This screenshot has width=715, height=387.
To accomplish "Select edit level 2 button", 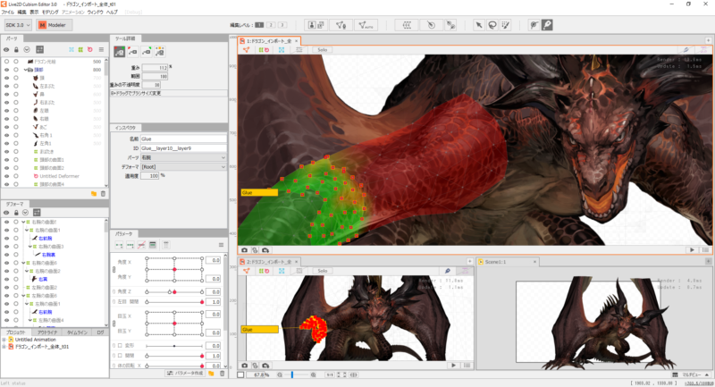I will 271,25.
